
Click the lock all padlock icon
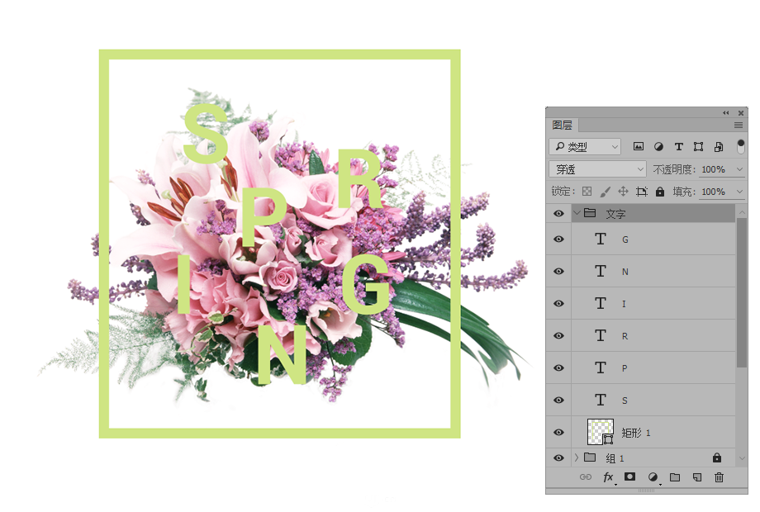tap(659, 192)
